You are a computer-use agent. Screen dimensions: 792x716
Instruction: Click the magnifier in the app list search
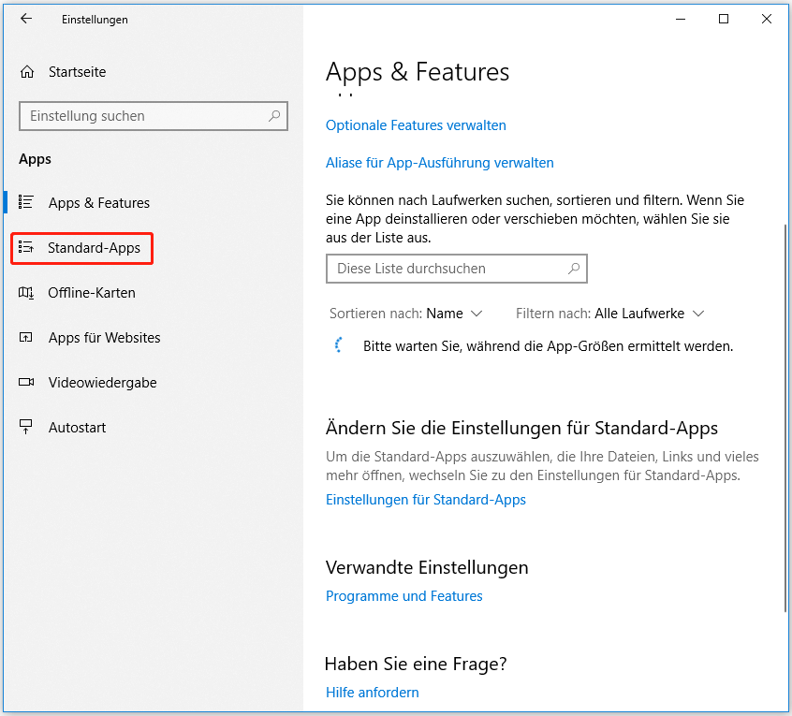[x=572, y=269]
